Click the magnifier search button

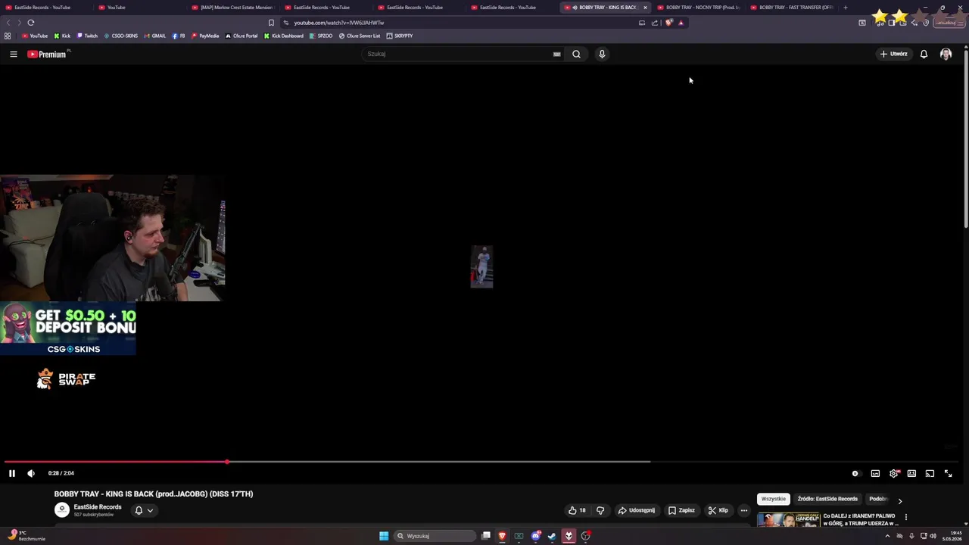pyautogui.click(x=576, y=54)
